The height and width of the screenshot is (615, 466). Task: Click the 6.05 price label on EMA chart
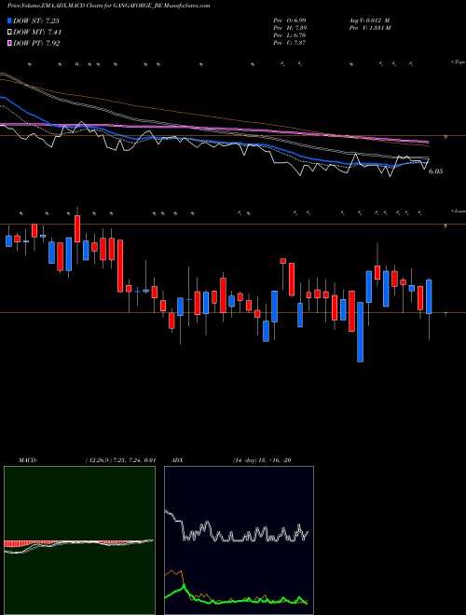click(436, 171)
